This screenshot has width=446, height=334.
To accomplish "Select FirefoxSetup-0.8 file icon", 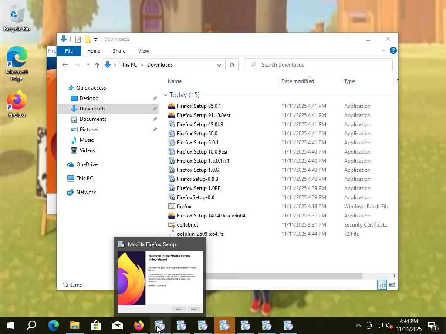I will pyautogui.click(x=172, y=197).
